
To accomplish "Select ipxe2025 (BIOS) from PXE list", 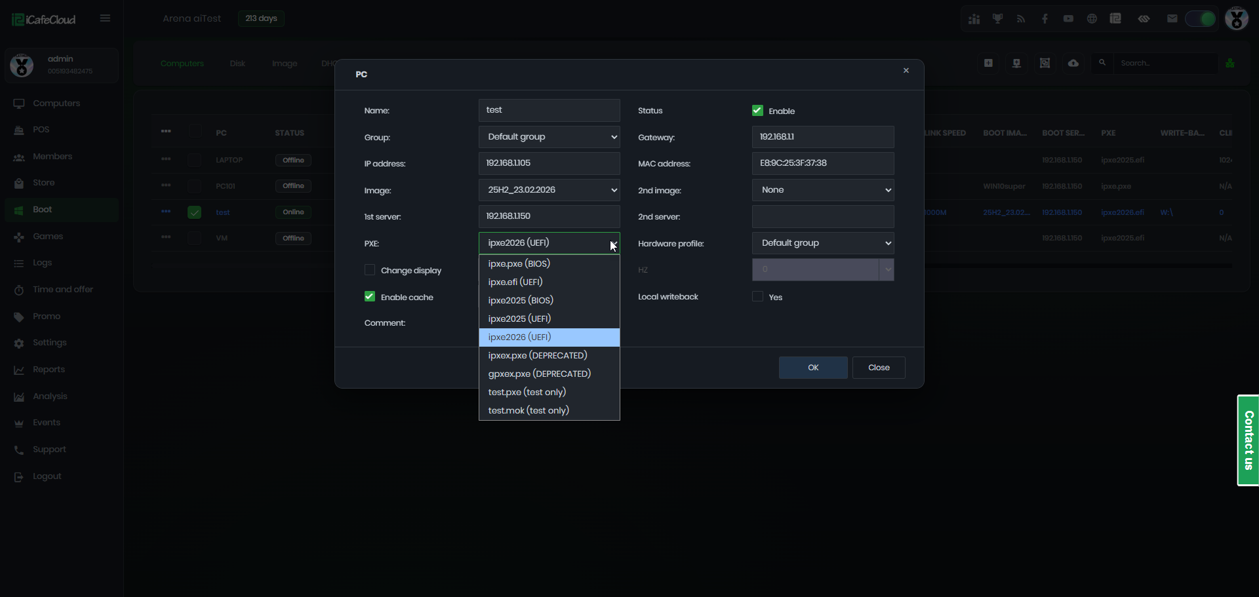I will tap(521, 300).
